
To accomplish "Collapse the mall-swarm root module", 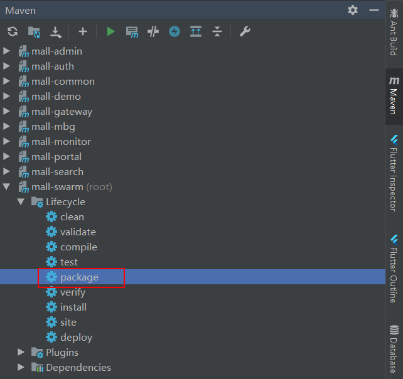I will [x=6, y=186].
